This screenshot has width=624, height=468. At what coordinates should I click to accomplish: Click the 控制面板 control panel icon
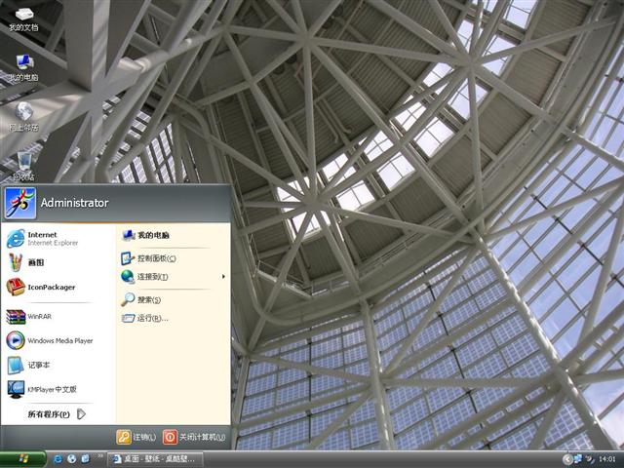pyautogui.click(x=128, y=258)
